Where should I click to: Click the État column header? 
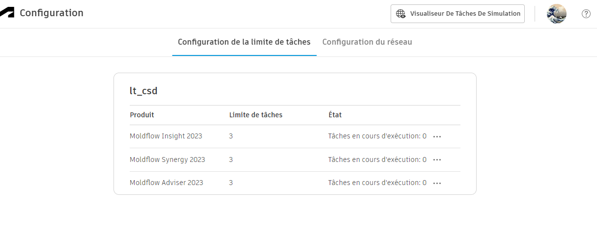335,115
